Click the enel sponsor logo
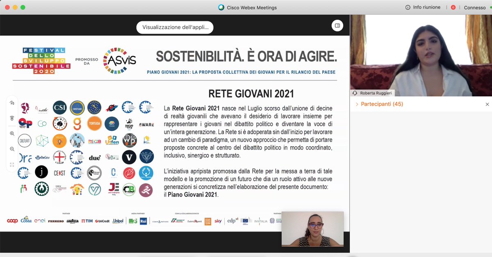Image resolution: width=492 pixels, height=257 pixels. [40, 221]
